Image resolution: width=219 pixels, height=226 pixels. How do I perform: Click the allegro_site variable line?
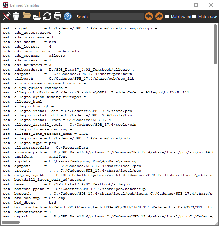pyautogui.click(x=66, y=139)
